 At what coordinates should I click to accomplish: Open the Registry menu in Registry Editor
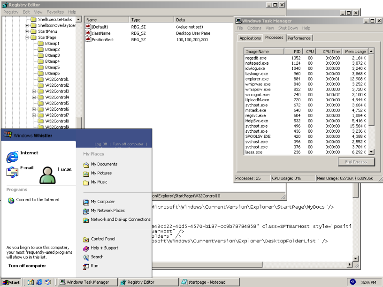[11, 12]
